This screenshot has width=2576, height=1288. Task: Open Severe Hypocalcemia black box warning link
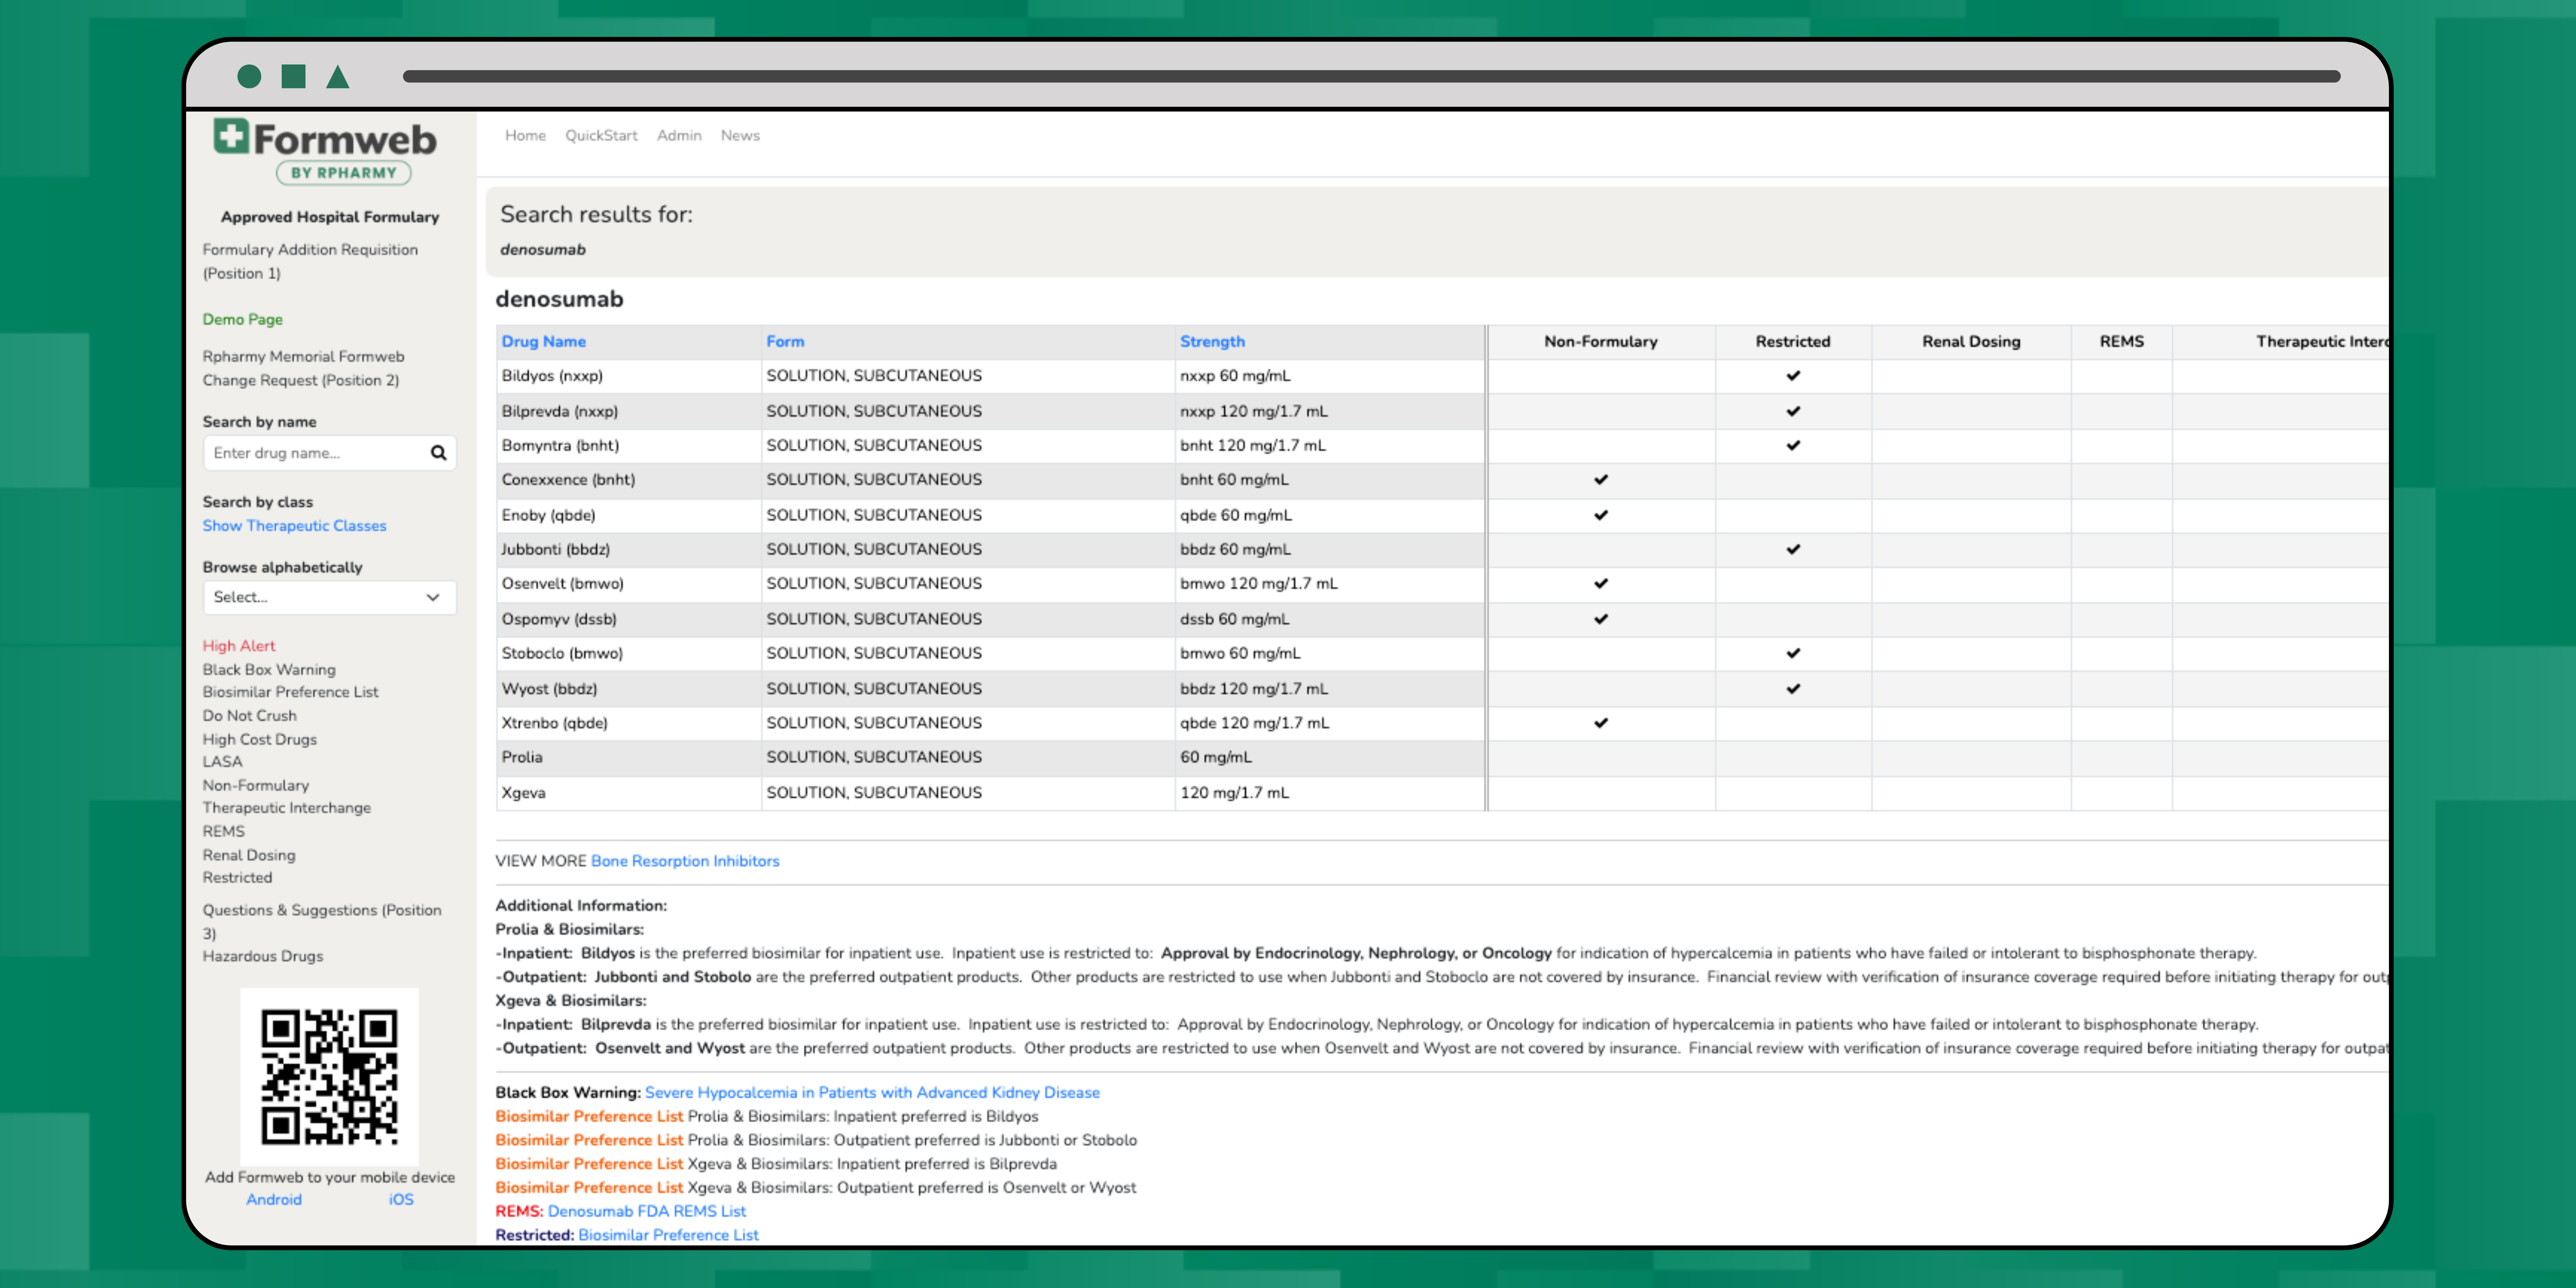point(872,1093)
